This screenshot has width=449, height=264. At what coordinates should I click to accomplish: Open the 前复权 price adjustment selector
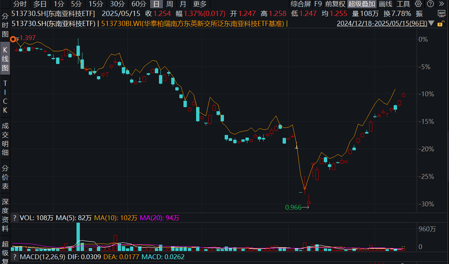click(x=335, y=4)
